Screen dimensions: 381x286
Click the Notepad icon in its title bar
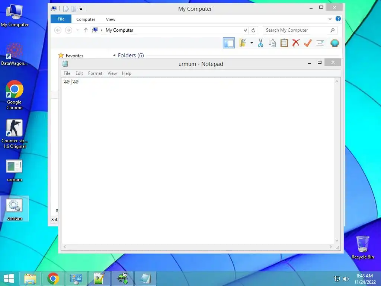point(65,64)
